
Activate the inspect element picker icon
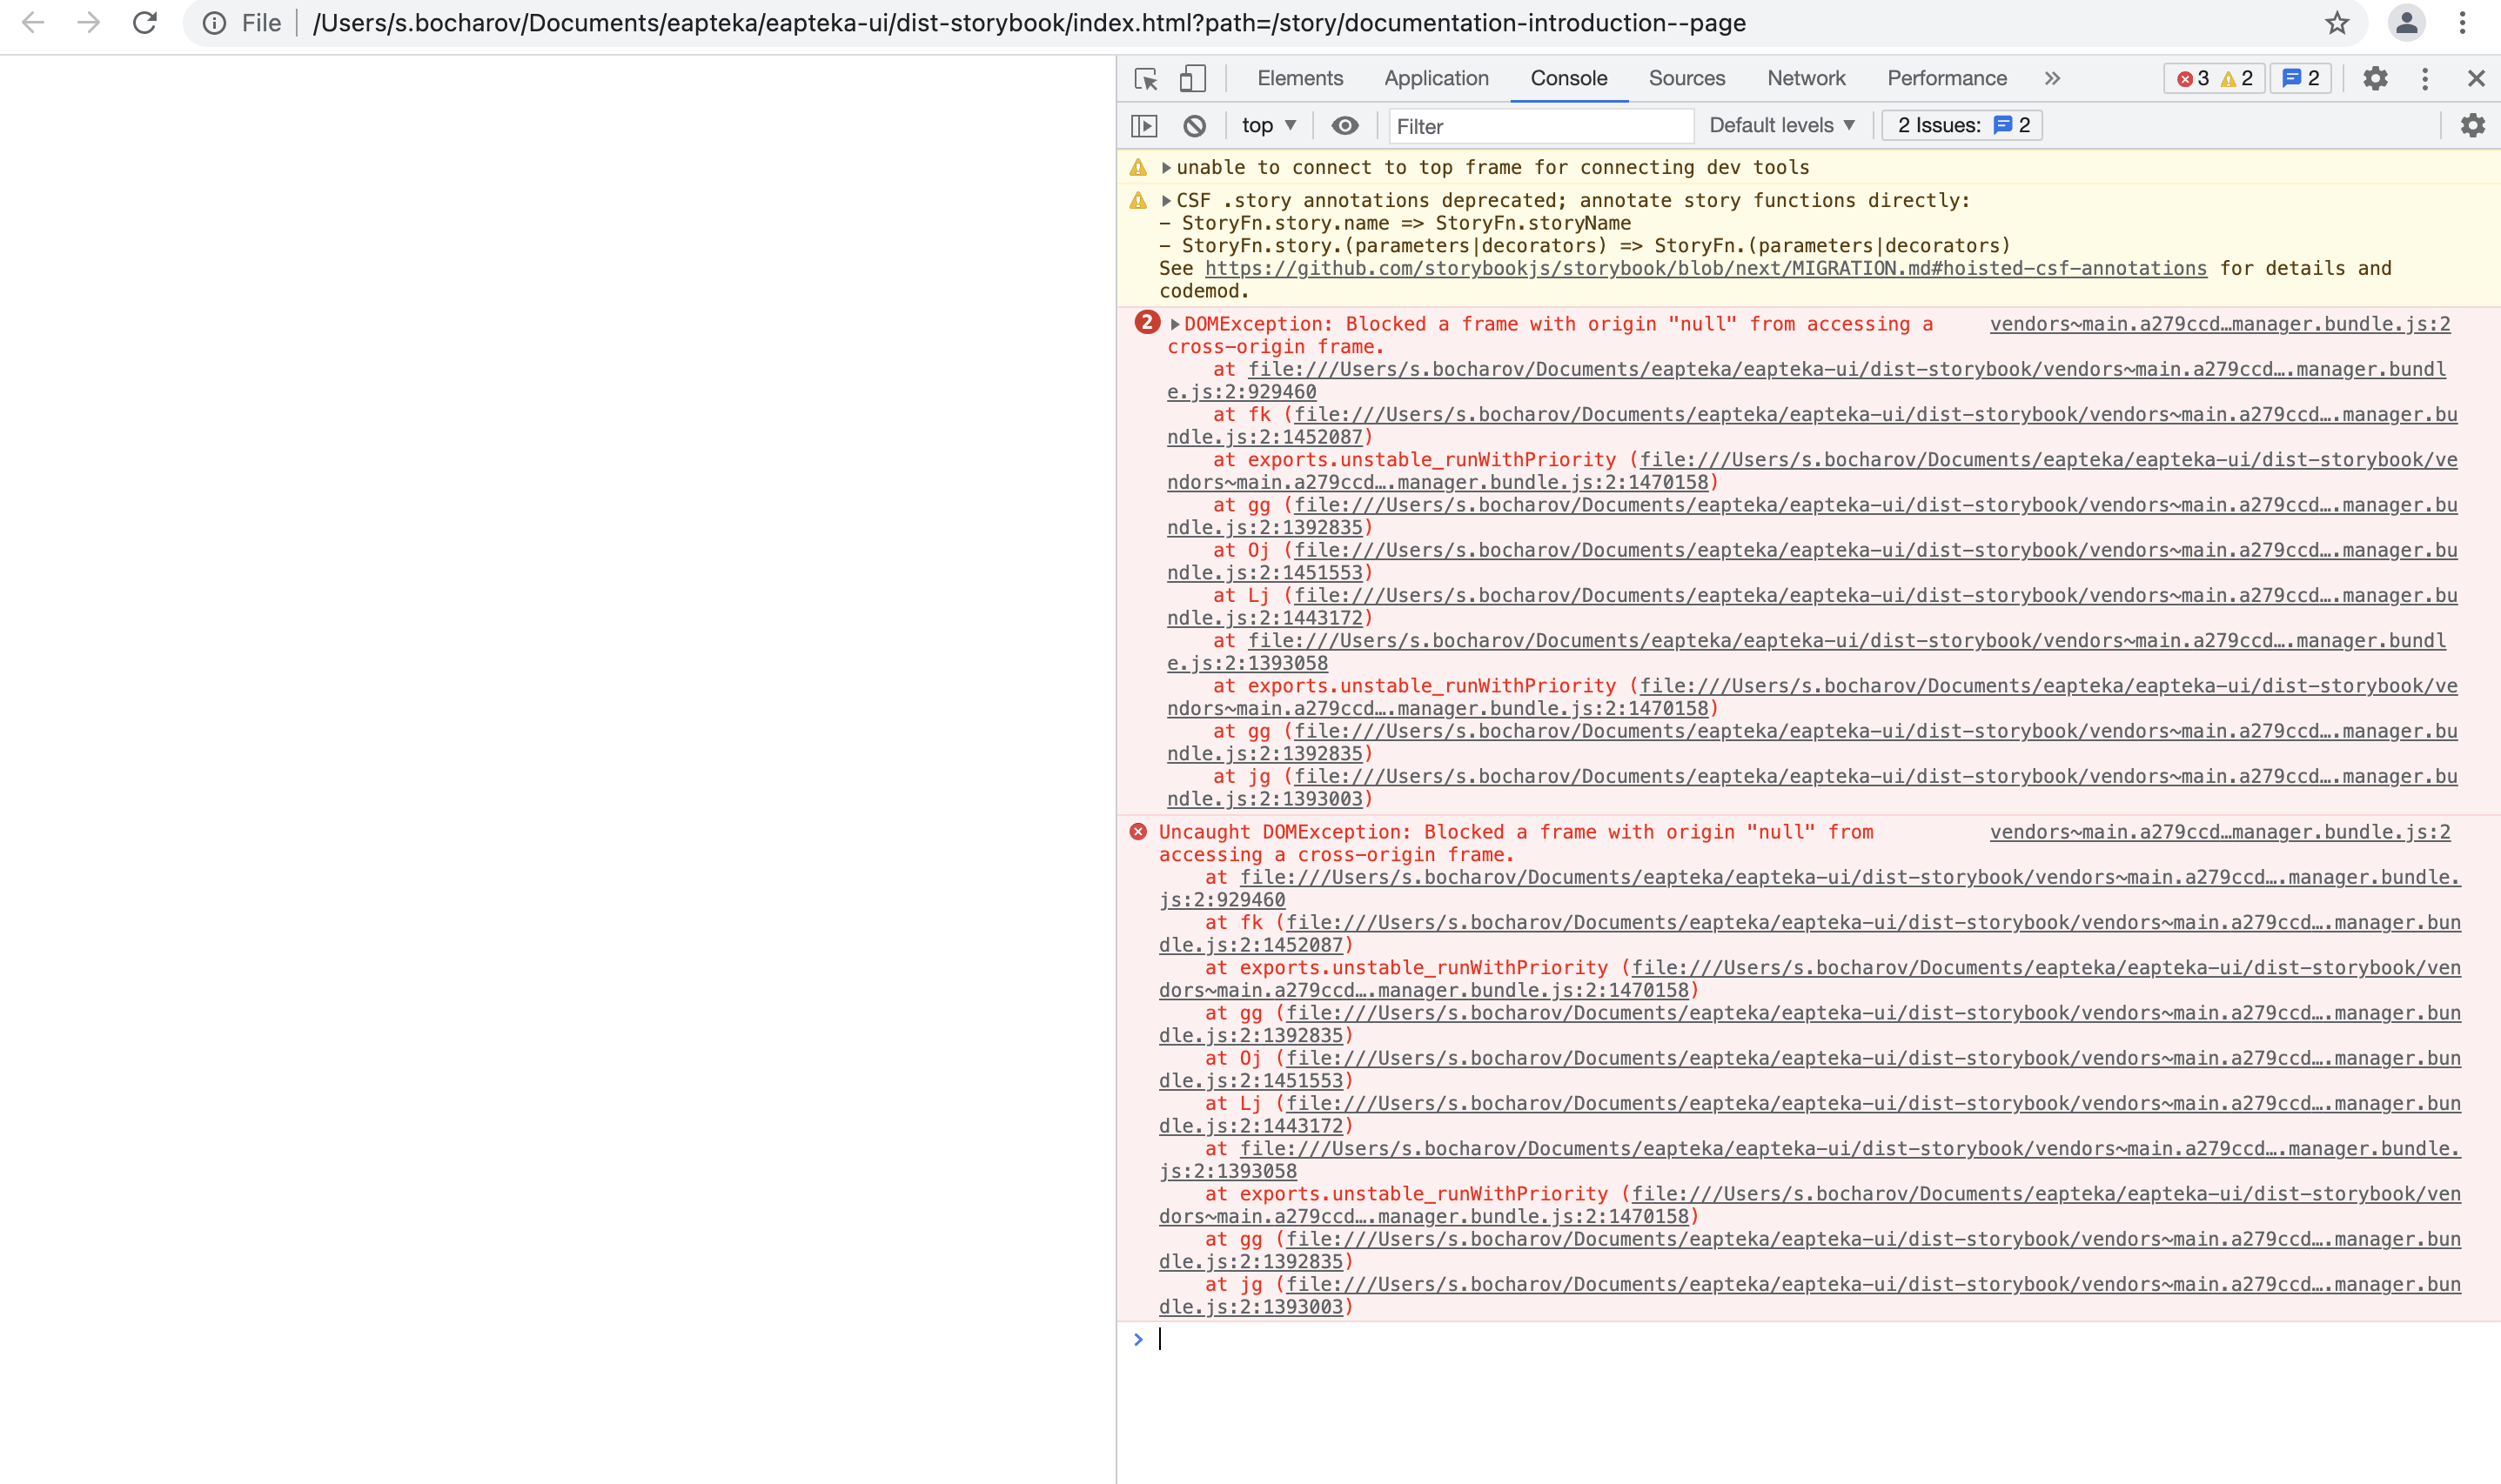pyautogui.click(x=1145, y=79)
